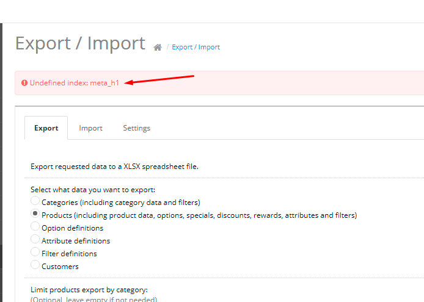Choose the Attribute definitions radio button
The image size is (424, 302).
[35, 239]
